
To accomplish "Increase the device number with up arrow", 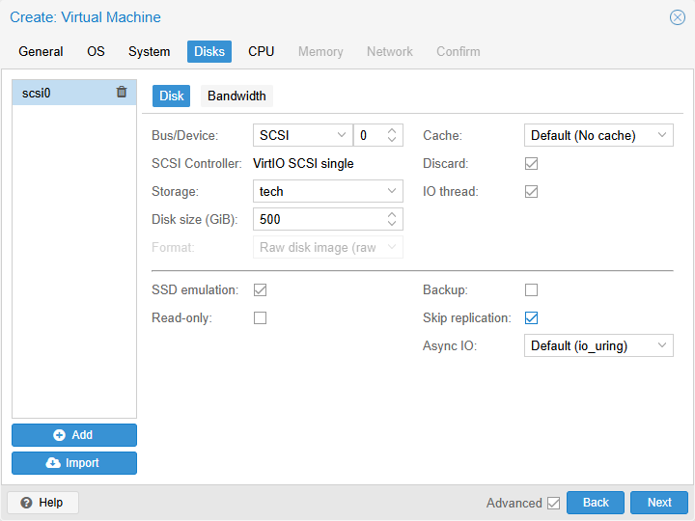I will click(392, 131).
